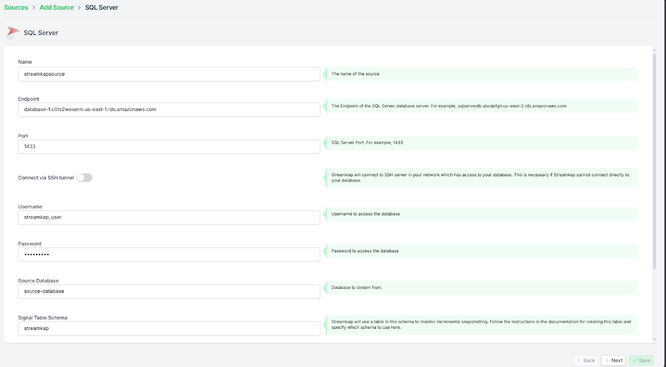
Task: Click the scrollbar up arrow
Action: (654, 50)
